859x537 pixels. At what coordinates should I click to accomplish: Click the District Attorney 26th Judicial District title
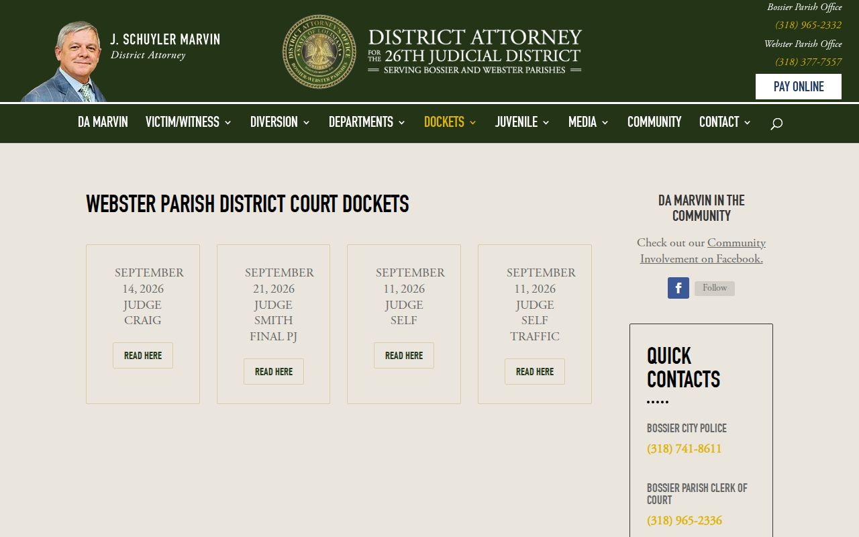[x=474, y=51]
